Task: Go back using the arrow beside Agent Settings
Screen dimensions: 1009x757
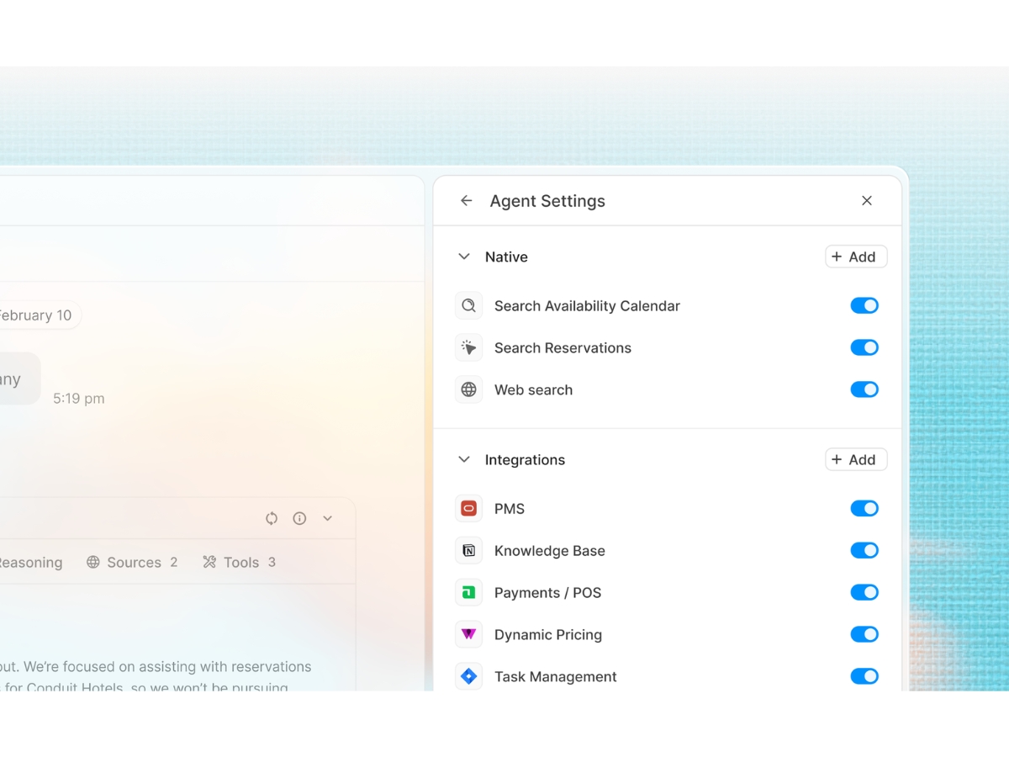Action: (x=467, y=201)
